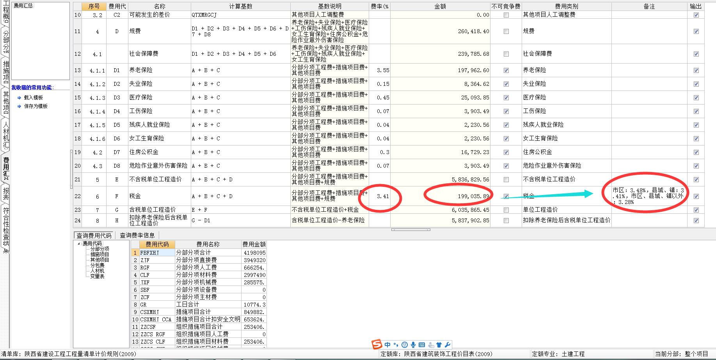Image resolution: width=716 pixels, height=360 pixels.
Task: Click the 税金 remark cell with rates
Action: tap(649, 196)
